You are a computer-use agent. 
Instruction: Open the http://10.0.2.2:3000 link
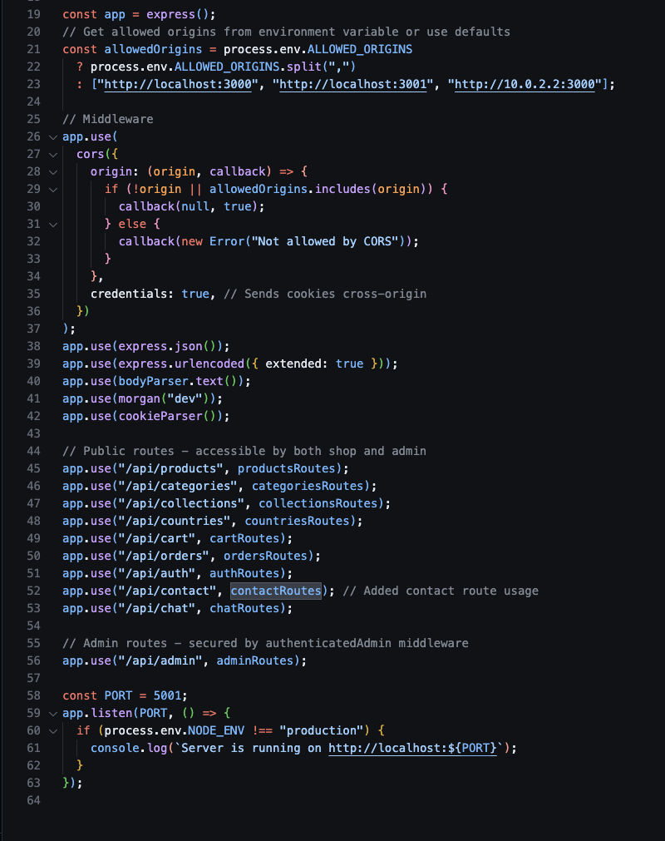pos(525,84)
